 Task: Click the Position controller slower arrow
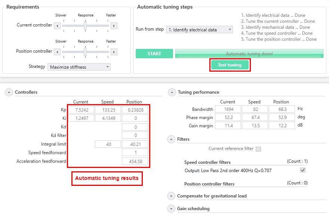57,52
